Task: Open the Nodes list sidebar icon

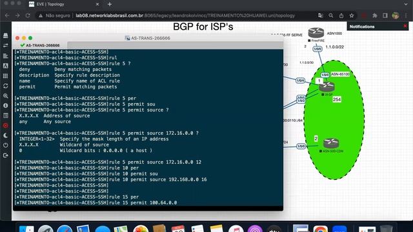Action: [x=6, y=46]
